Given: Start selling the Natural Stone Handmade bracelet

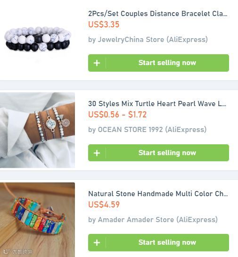Looking at the screenshot, I should tap(167, 242).
